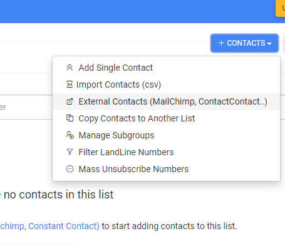Click the plus icon on the CONTACTS button

pos(221,43)
